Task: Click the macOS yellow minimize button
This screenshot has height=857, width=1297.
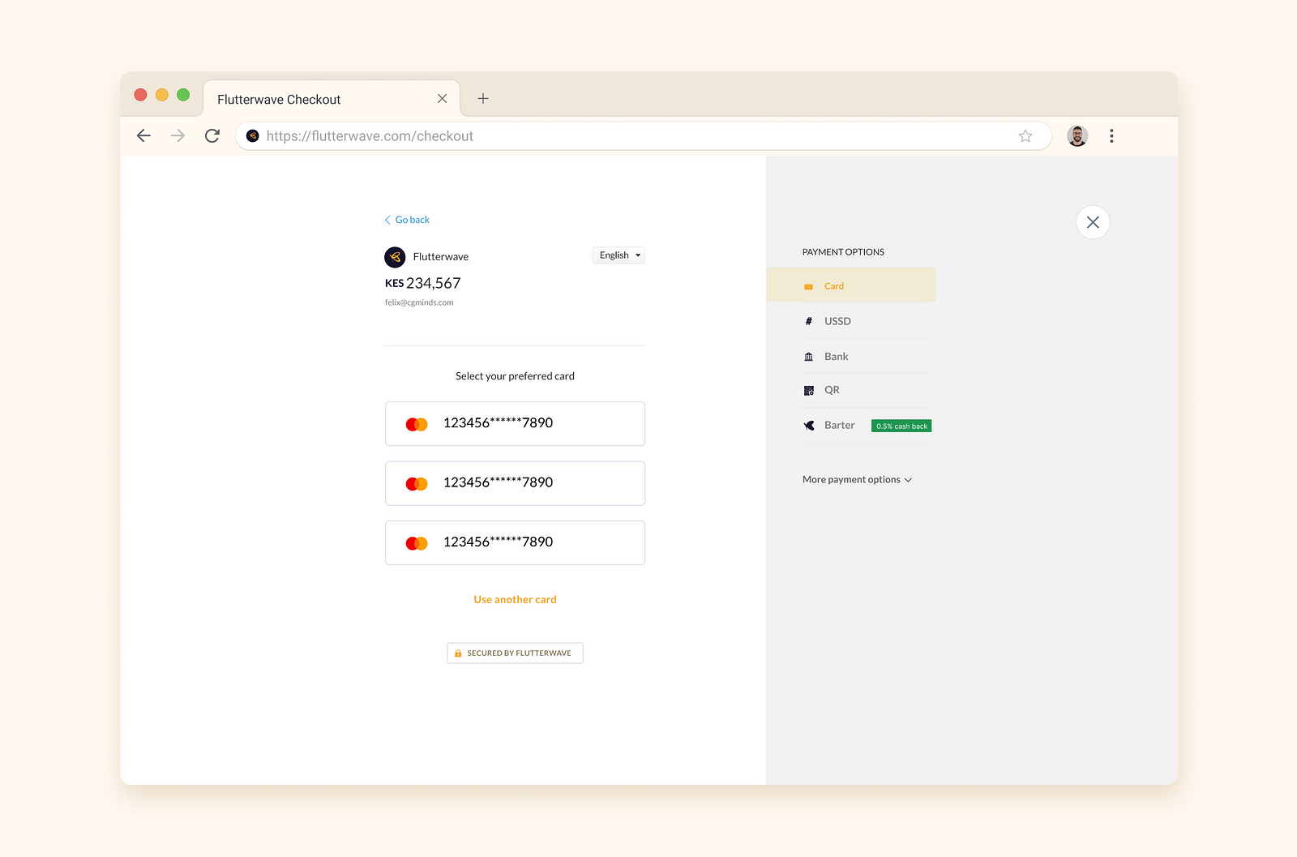Action: click(x=162, y=95)
